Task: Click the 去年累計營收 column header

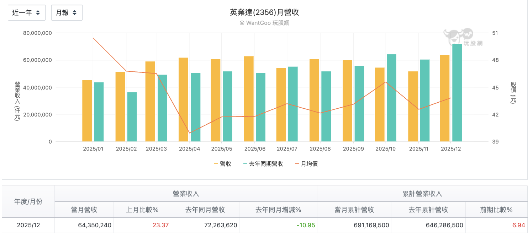Action: [x=428, y=210]
